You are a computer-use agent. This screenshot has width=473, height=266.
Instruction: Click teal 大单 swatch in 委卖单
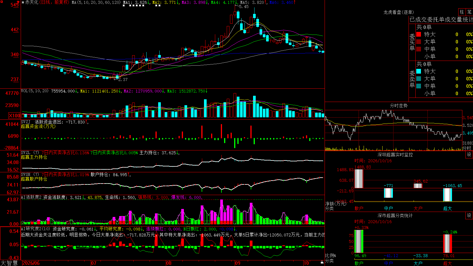(x=419, y=79)
